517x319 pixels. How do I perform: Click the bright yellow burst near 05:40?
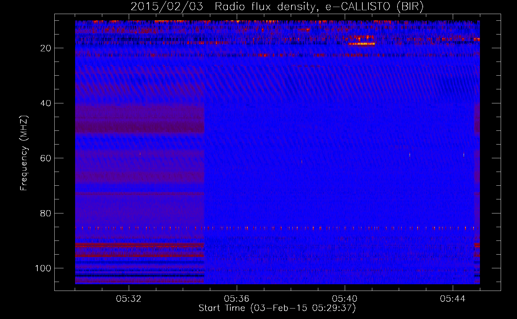tap(362, 44)
